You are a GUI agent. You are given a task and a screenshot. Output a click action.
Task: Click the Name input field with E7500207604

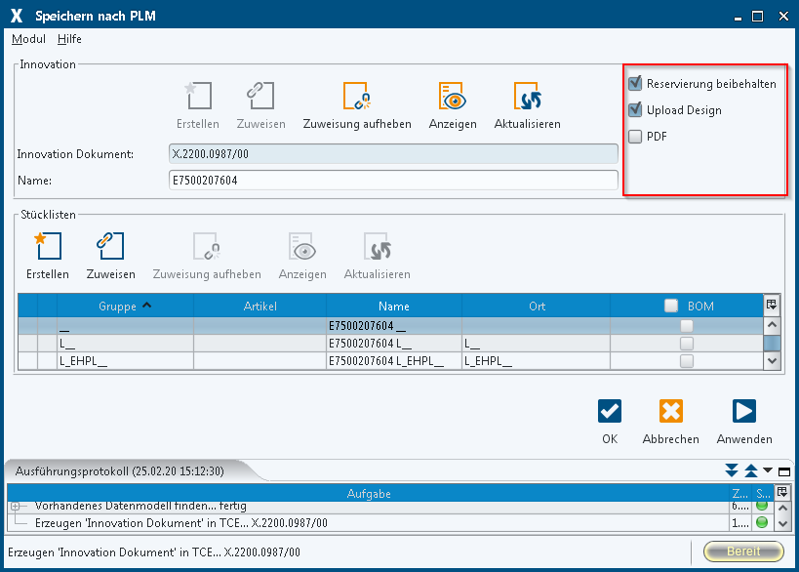point(392,181)
